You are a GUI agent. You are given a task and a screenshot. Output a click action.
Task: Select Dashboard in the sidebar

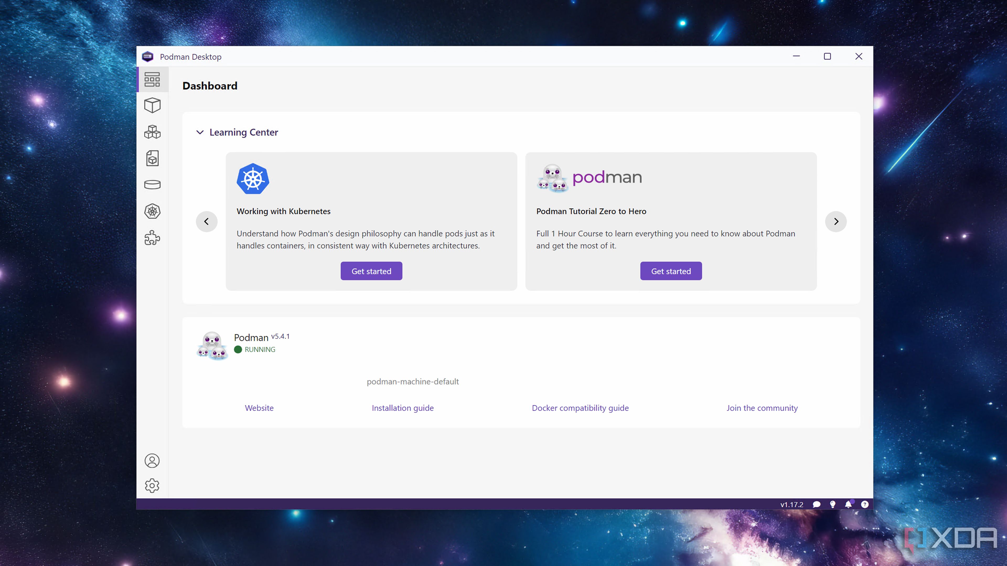pyautogui.click(x=152, y=79)
